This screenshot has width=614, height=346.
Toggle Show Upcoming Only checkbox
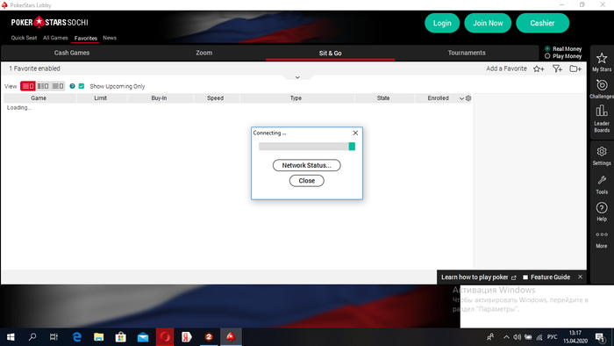[x=82, y=86]
